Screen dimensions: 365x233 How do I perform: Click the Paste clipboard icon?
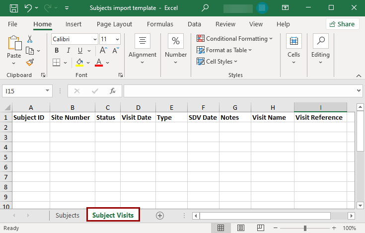point(14,45)
